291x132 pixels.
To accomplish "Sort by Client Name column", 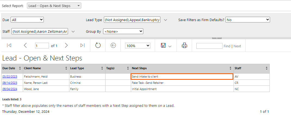I will [x=66, y=68].
